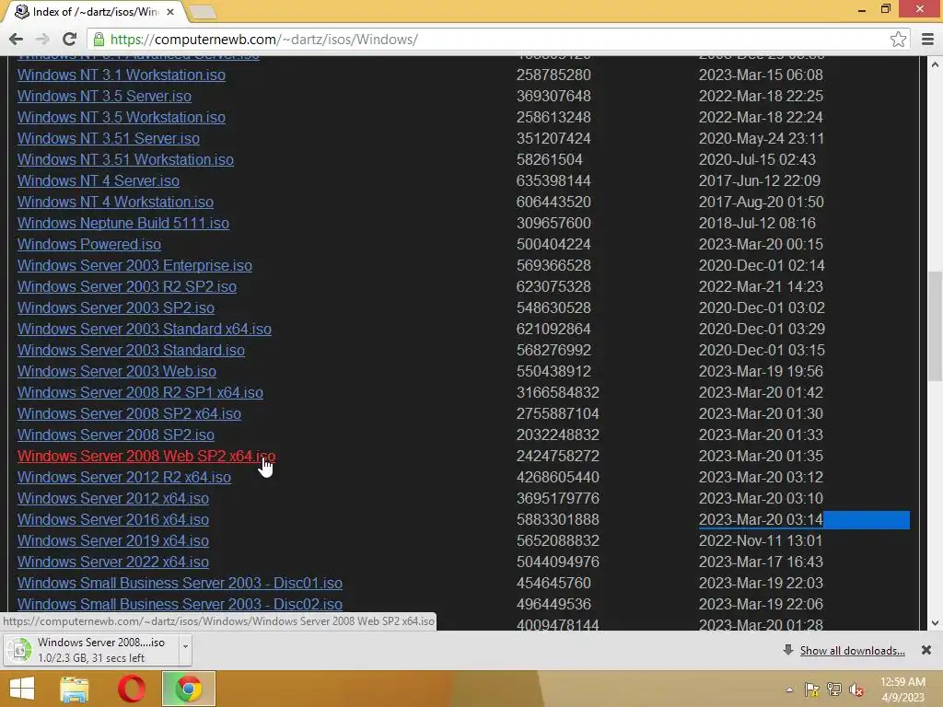The height and width of the screenshot is (707, 943).
Task: Click the muted volume tray icon
Action: [x=856, y=690]
